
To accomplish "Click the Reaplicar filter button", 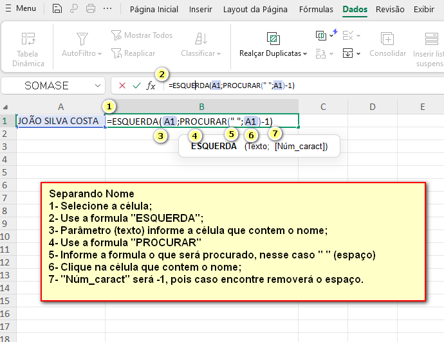I will tap(133, 53).
